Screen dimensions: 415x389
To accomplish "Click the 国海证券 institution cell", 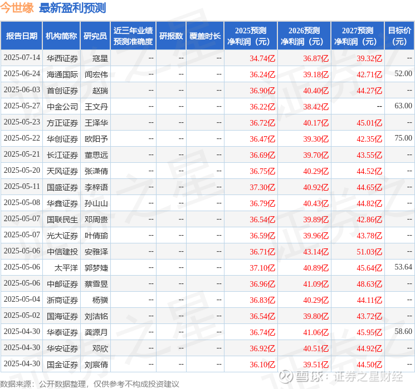I will pyautogui.click(x=62, y=316).
